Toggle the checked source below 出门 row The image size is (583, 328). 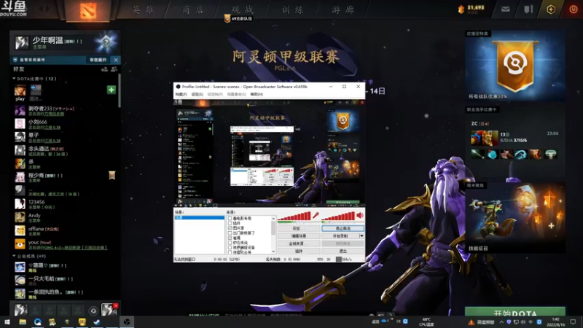point(230,238)
